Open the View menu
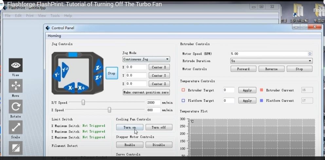 click(42, 16)
